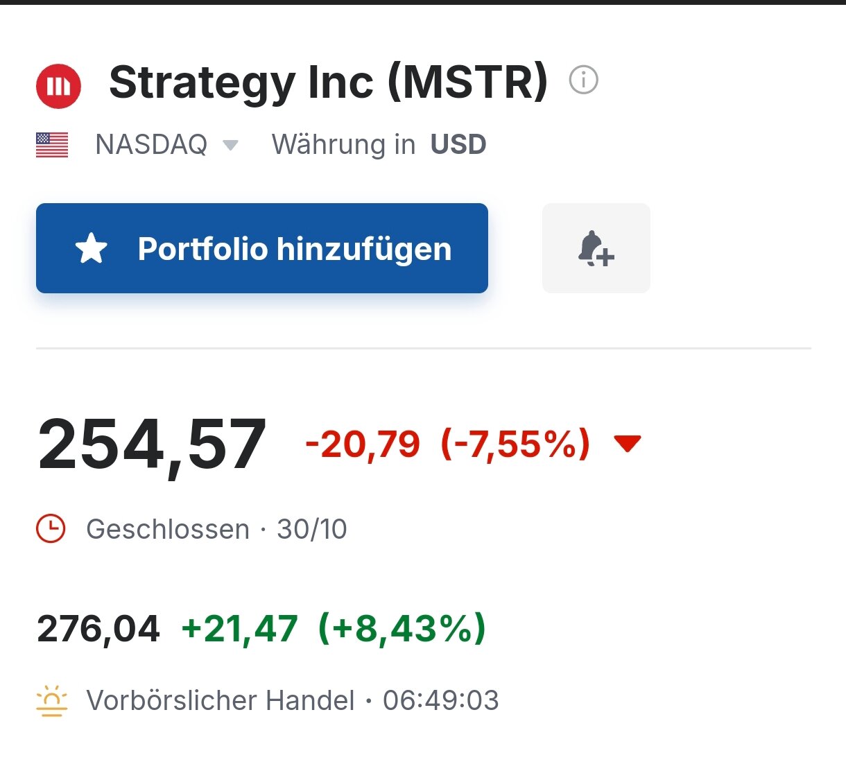Click the red -20,79 change value

click(x=363, y=444)
